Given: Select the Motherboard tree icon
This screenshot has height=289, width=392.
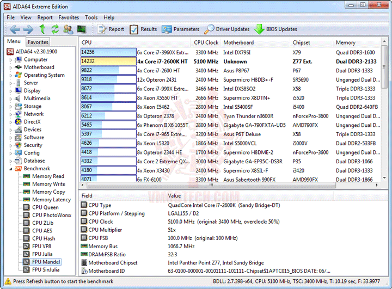Looking at the screenshot, I should (18, 67).
